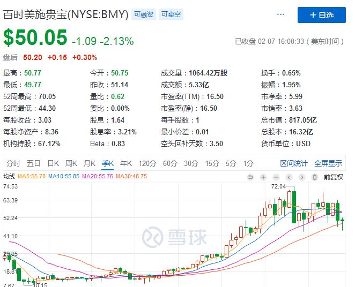The width and height of the screenshot is (355, 287).
Task: Click the 股息率 value 3.21%
Action: [x=127, y=132]
